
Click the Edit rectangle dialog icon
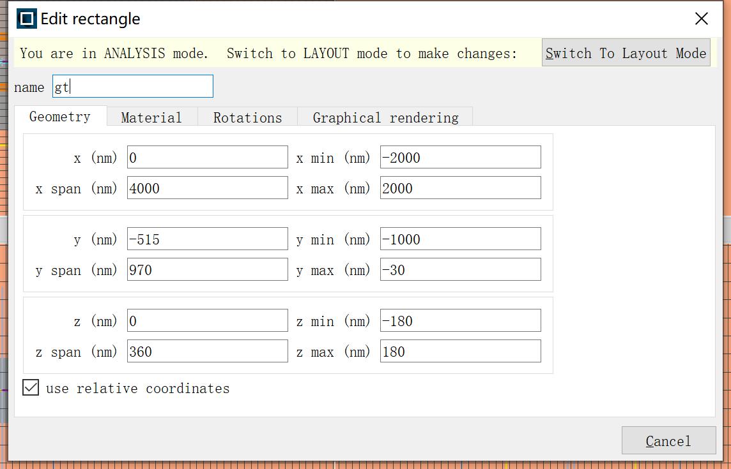26,18
